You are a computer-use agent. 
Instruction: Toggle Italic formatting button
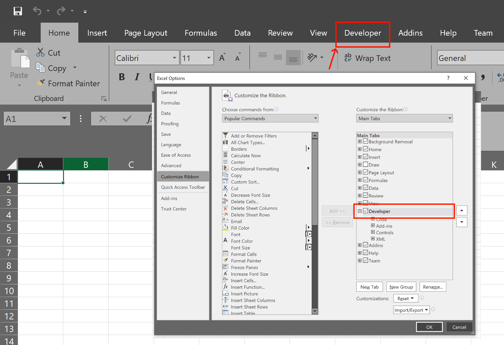(x=137, y=77)
